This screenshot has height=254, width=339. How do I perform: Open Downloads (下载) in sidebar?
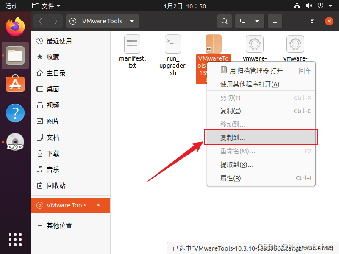pos(70,154)
